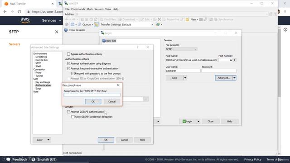Cancel the Key passphrase dialog

[x=112, y=101]
